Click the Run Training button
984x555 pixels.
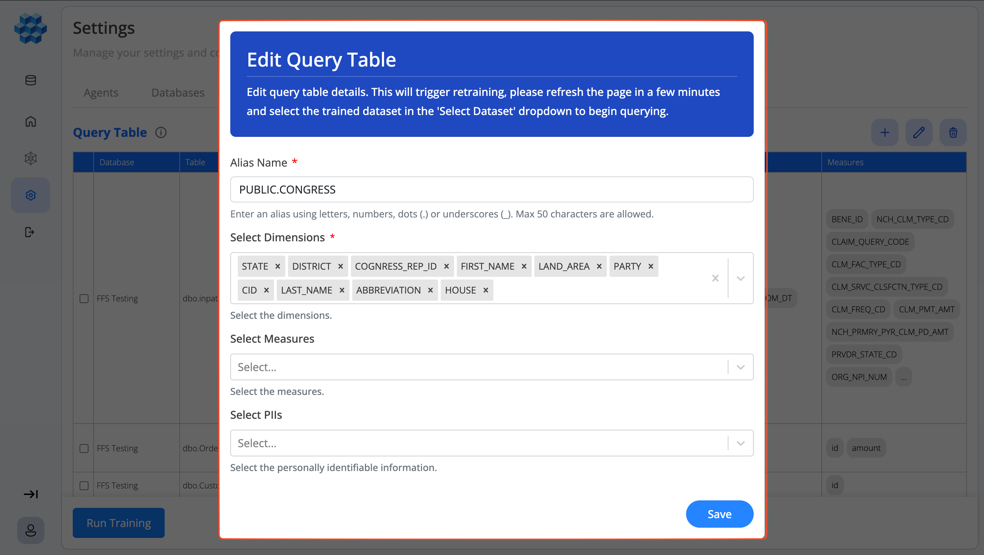[x=119, y=523]
